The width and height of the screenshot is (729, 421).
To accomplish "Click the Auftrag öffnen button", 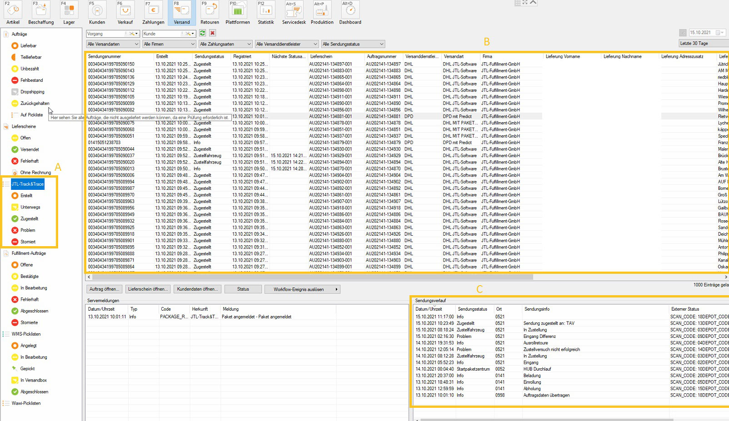I will [x=104, y=289].
